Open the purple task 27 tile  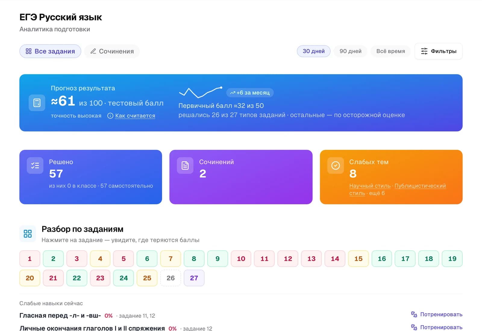tap(194, 278)
